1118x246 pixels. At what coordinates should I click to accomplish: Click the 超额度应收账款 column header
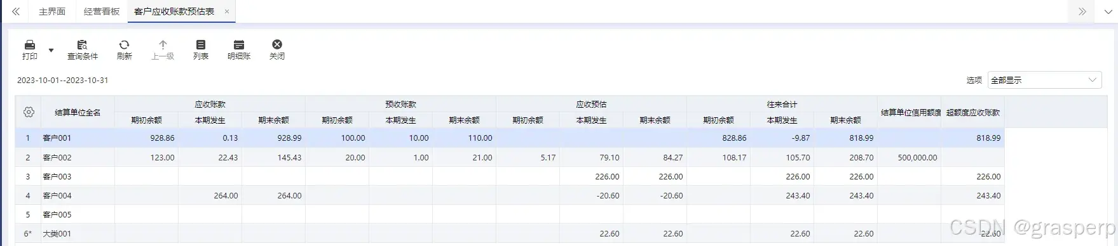click(x=973, y=112)
